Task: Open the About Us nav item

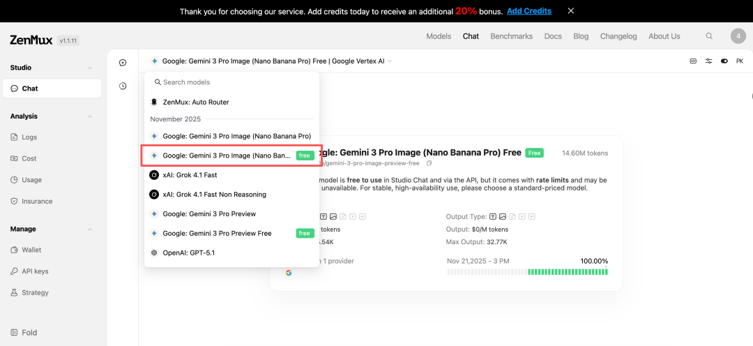Action: (664, 36)
